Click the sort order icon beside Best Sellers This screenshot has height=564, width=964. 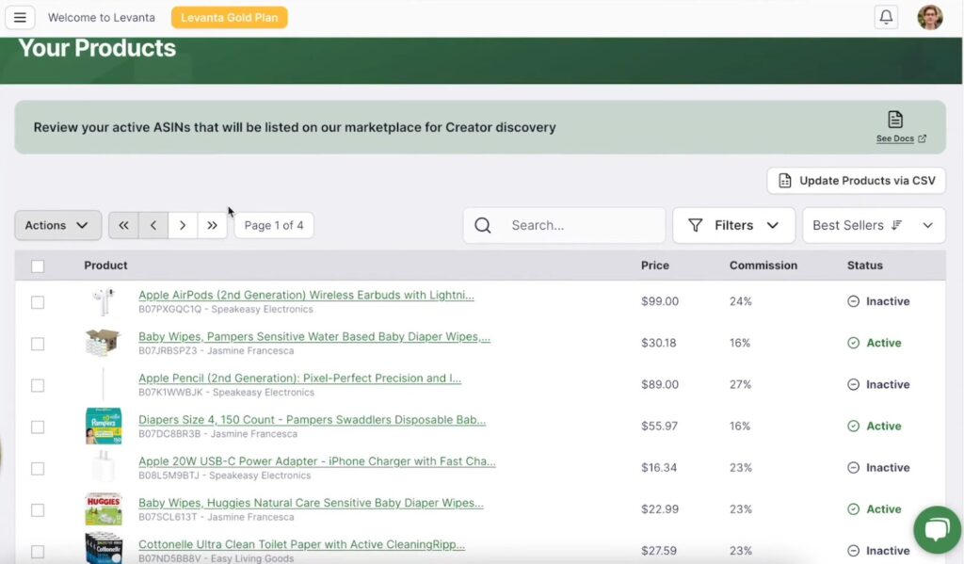(897, 225)
